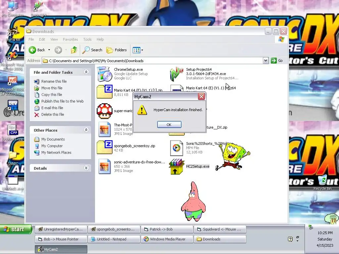Switch to spongebob_screento taskbar button

114,229
